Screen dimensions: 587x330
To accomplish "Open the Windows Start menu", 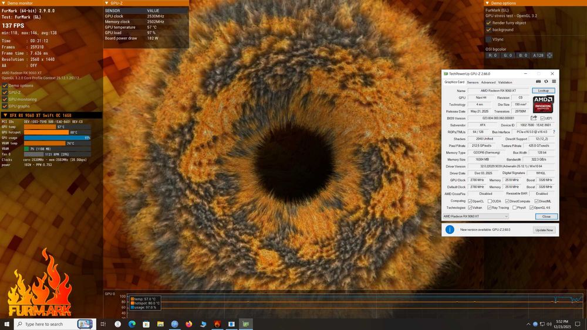I will point(6,324).
